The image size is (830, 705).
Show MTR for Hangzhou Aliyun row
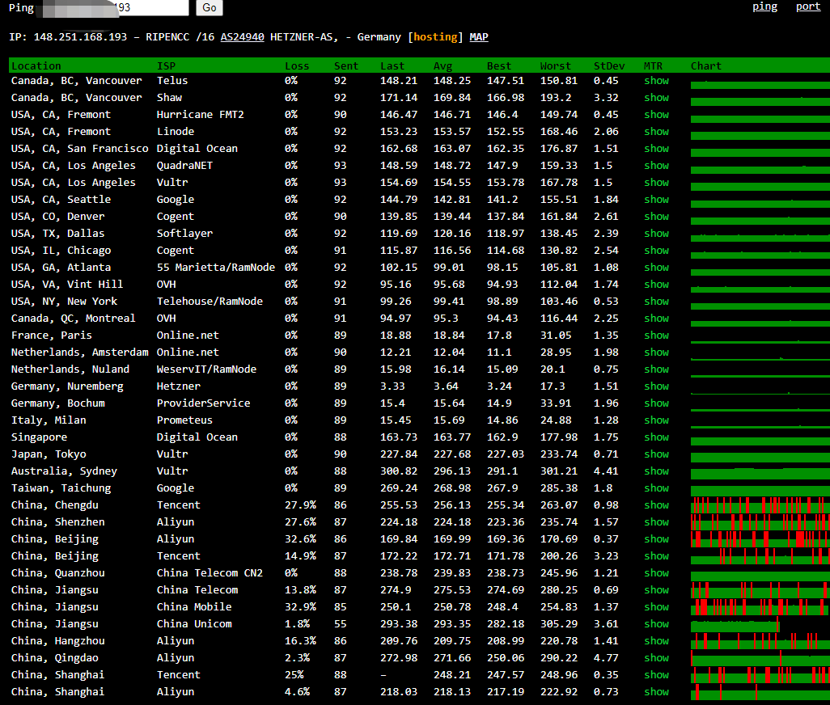point(656,641)
